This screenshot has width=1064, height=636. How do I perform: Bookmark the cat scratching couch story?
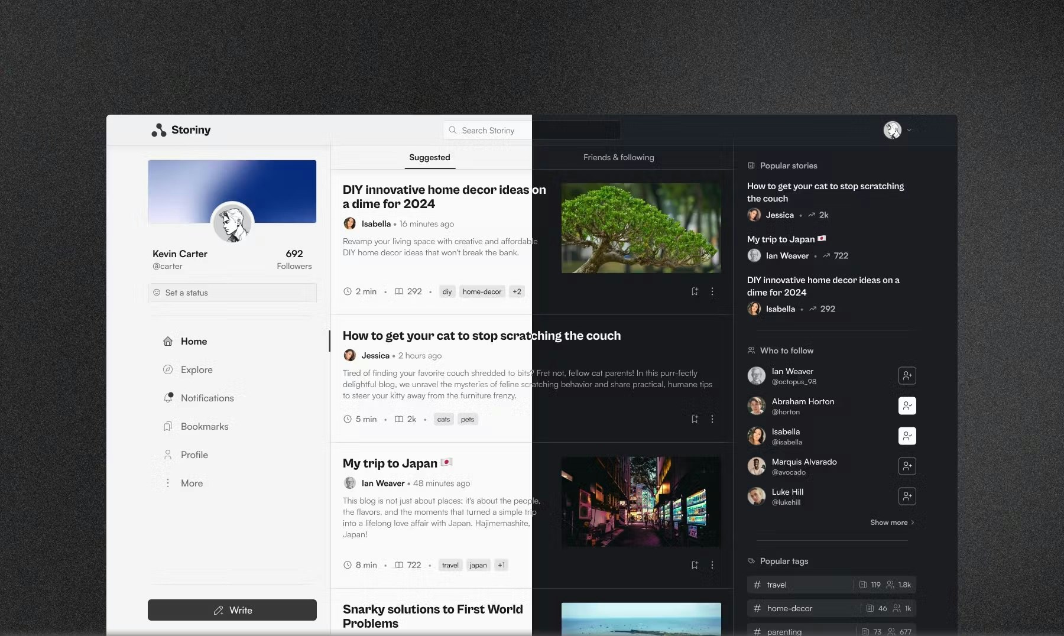pyautogui.click(x=695, y=419)
